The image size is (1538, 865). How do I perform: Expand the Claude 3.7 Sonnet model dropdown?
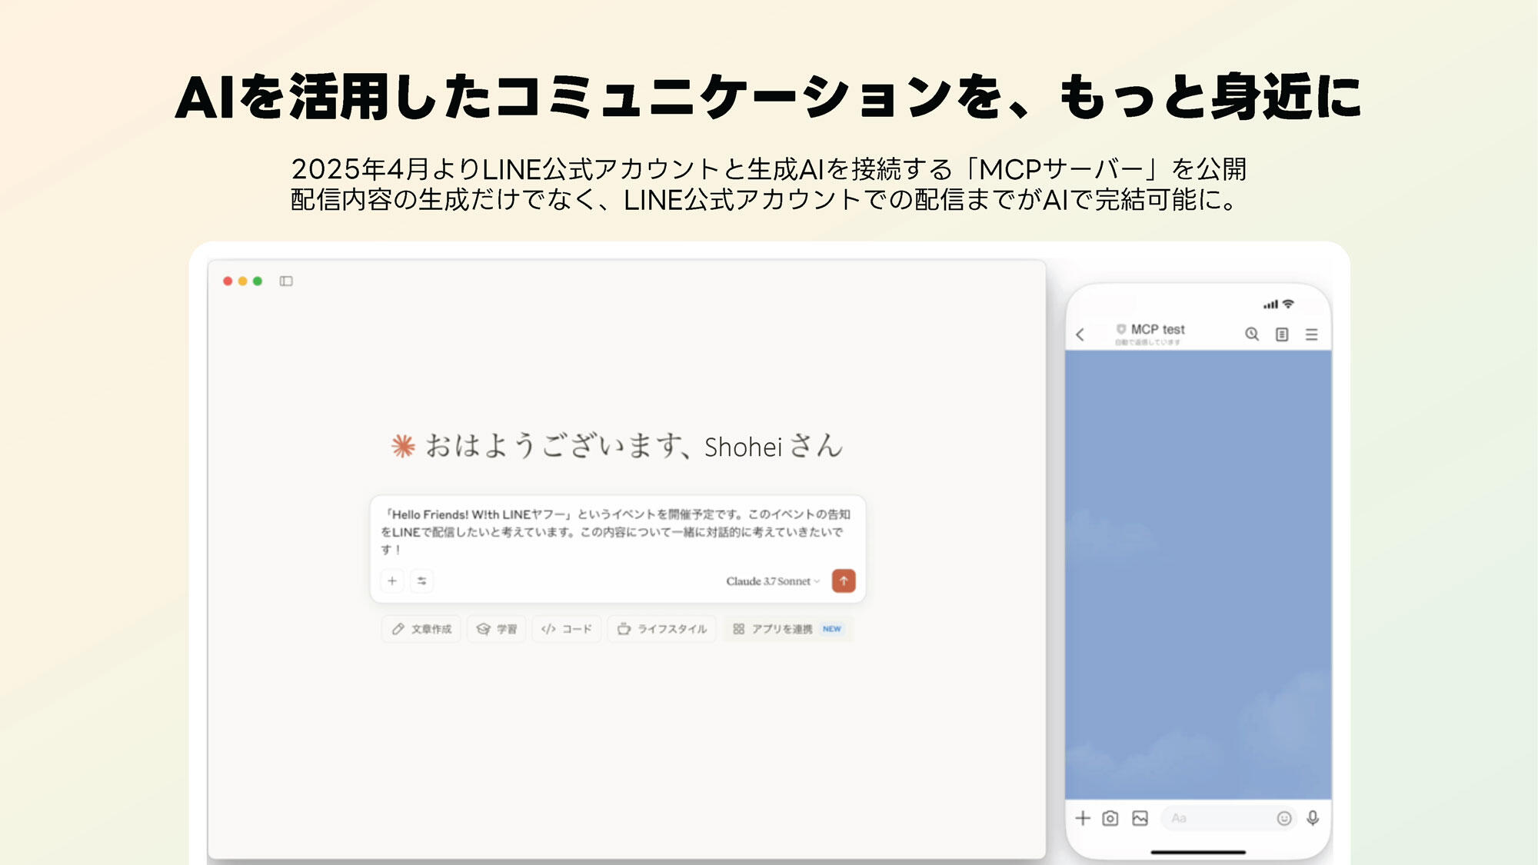tap(772, 581)
